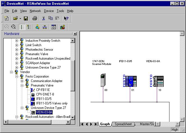Click hardware tree vertical scrollbar up arrow
The image size is (186, 133).
pos(72,41)
